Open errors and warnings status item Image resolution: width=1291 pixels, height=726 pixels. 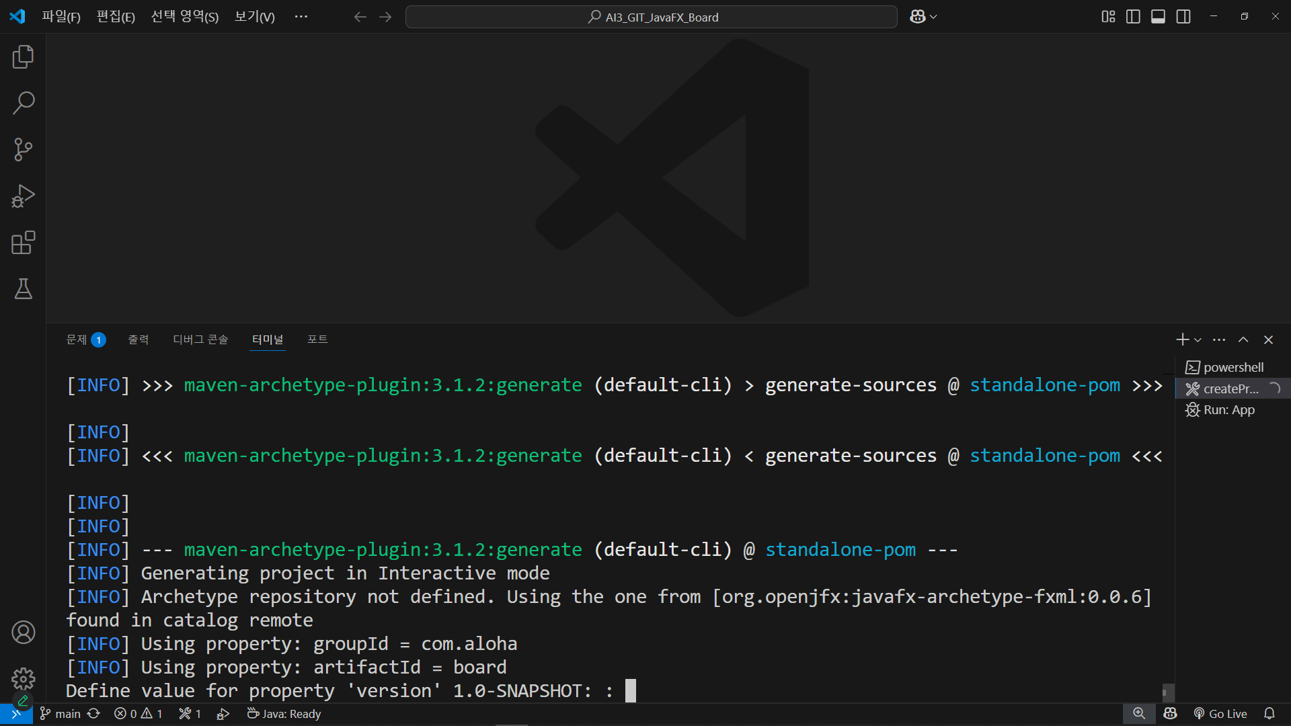click(139, 714)
